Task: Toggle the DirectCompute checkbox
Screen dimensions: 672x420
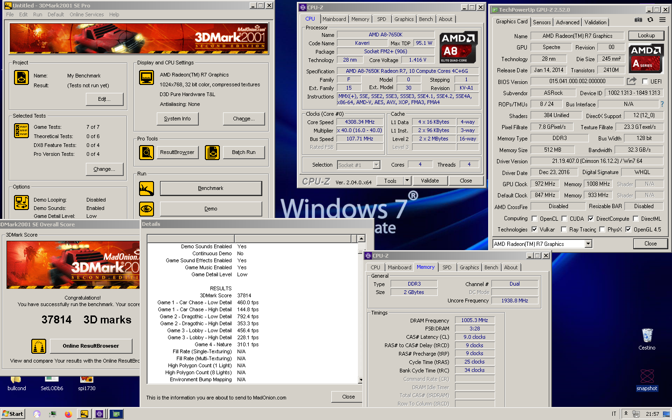Action: [x=591, y=218]
